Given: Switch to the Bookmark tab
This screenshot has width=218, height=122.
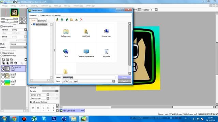Looking at the screenshot, I should pyautogui.click(x=42, y=21).
